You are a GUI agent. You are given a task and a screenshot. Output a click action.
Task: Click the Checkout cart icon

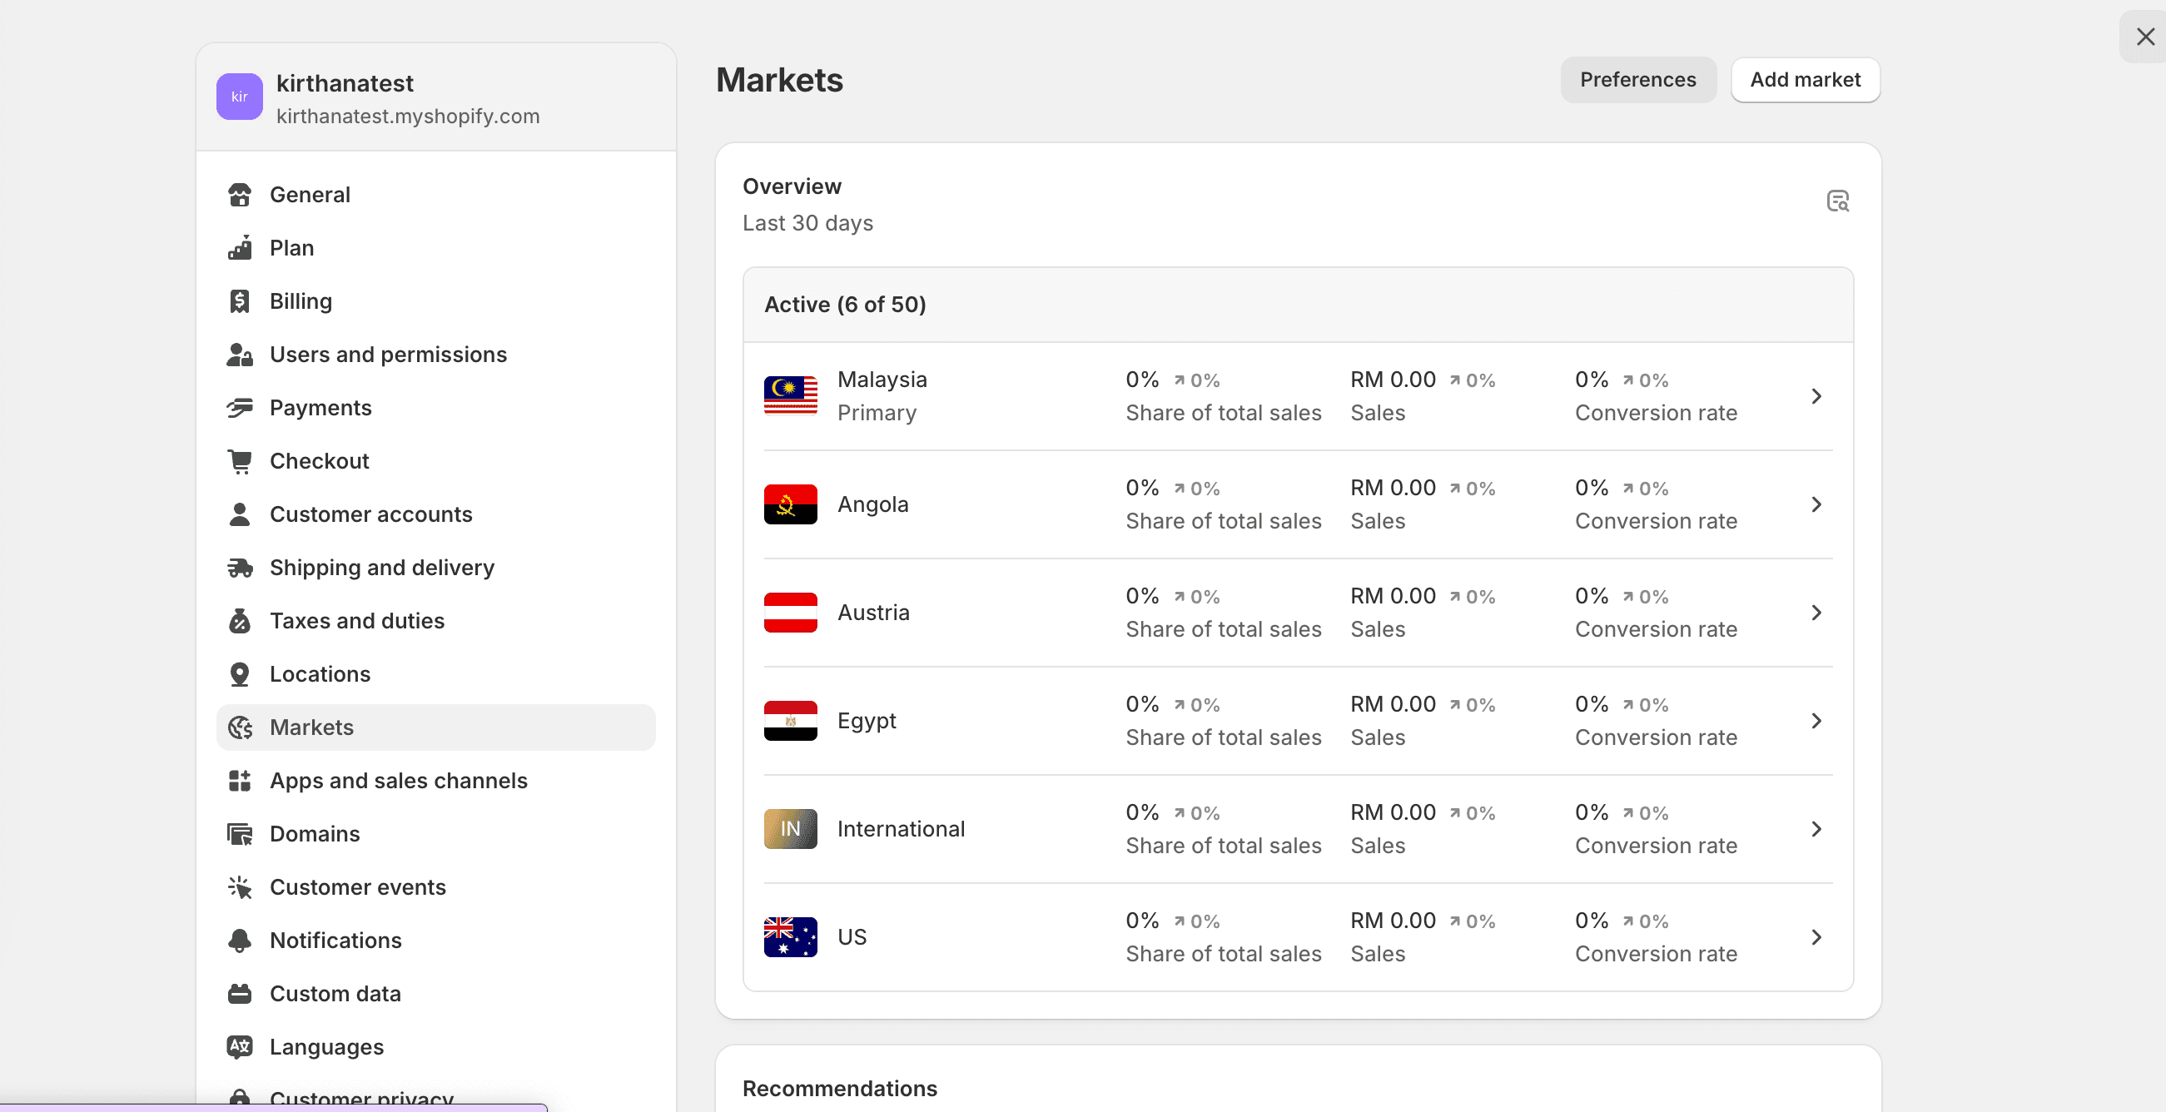click(x=240, y=460)
